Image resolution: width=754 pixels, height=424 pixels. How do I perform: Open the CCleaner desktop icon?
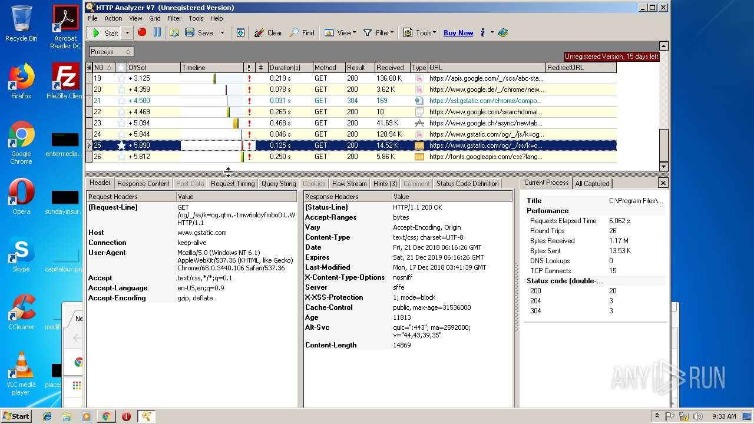(x=21, y=312)
